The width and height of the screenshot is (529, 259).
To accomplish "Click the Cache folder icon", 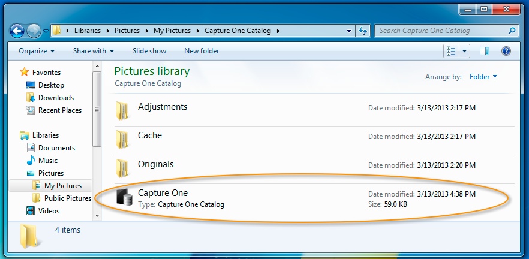I will tap(122, 140).
